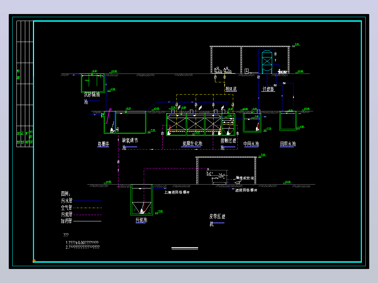Pick the white dosing pipe legend line
This screenshot has height=283, width=378.
click(x=88, y=221)
